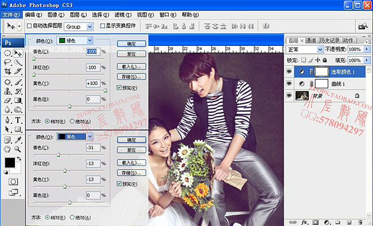Screen dimensions: 373x226
Task: Select the Eyedropper tool
Action: pyautogui.click(x=18, y=140)
